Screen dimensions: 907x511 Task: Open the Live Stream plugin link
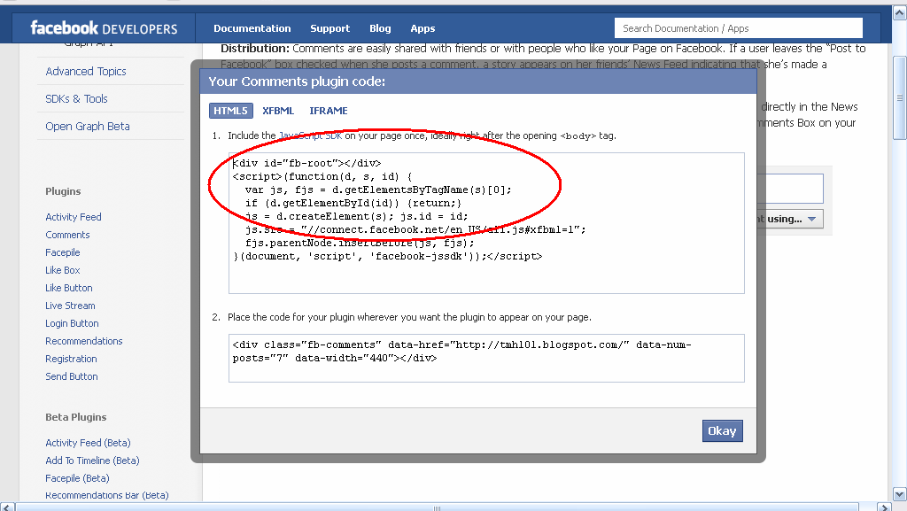point(70,306)
